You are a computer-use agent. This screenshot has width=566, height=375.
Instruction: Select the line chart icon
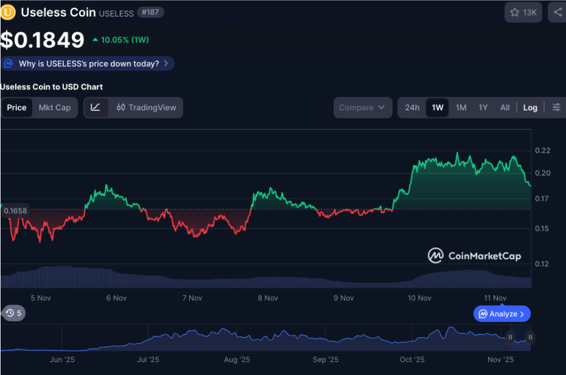point(96,107)
